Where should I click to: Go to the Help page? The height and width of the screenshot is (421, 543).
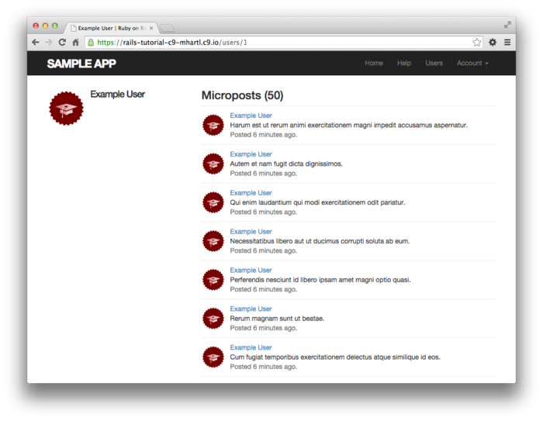[x=404, y=63]
